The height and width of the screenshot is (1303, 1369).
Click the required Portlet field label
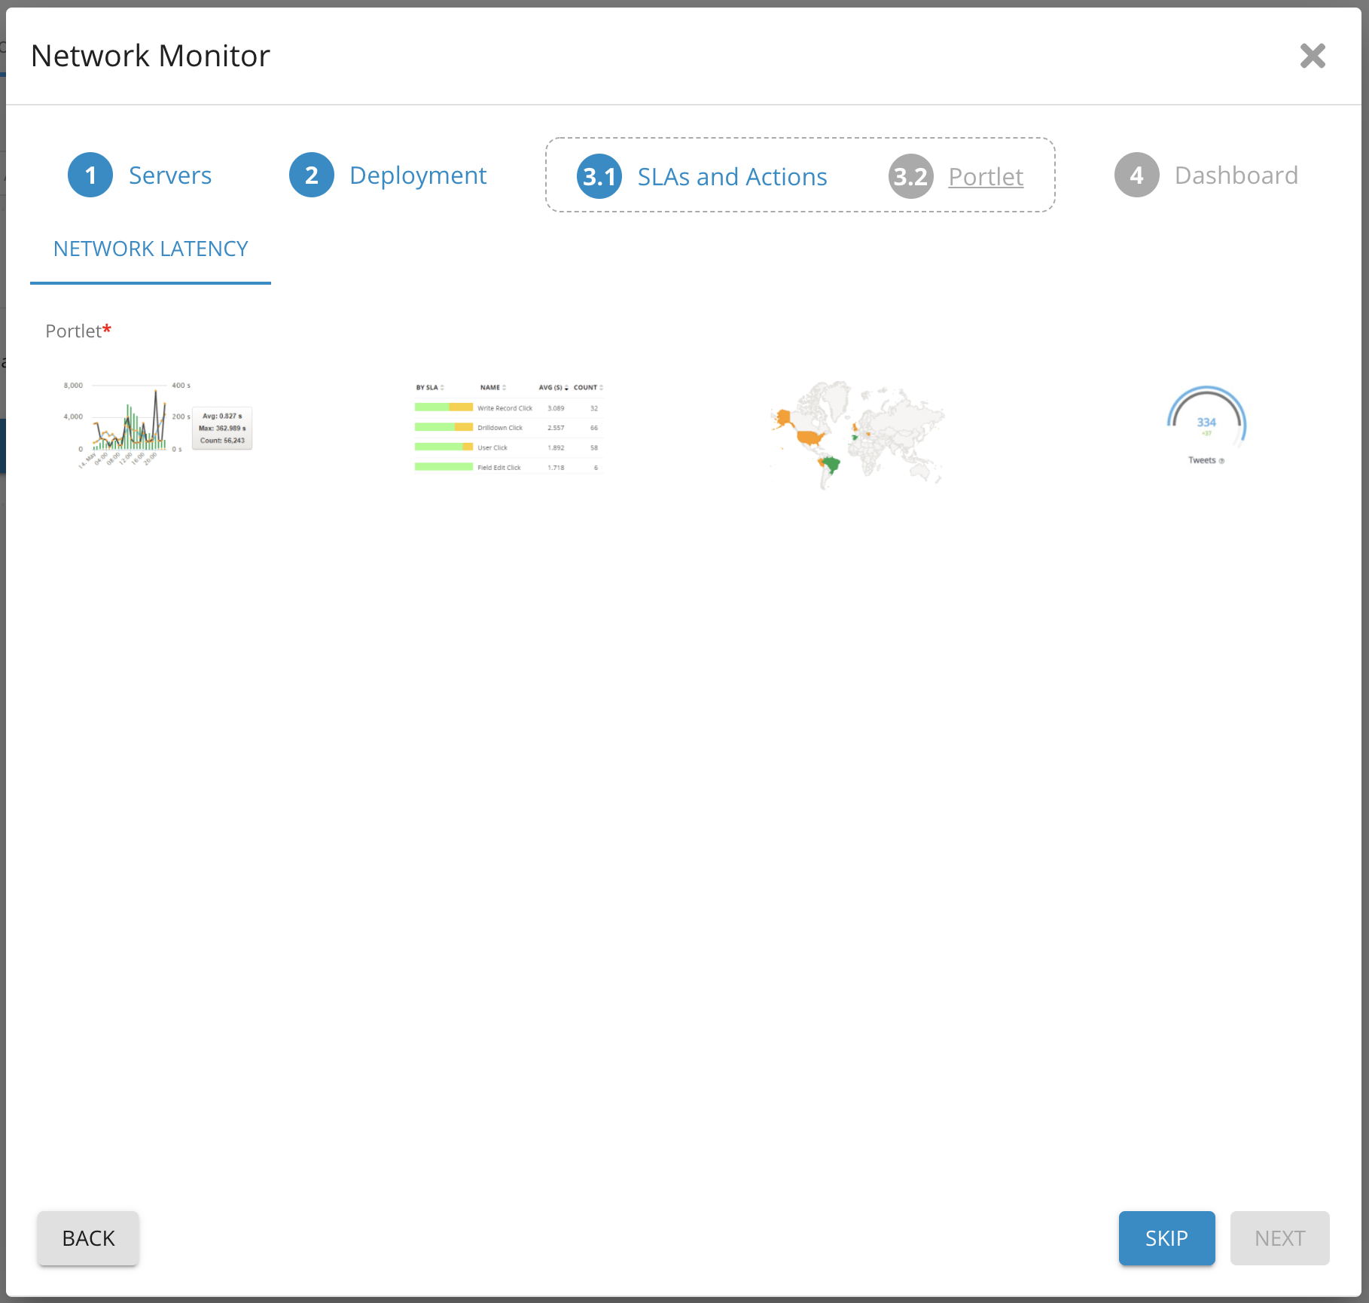pyautogui.click(x=74, y=331)
